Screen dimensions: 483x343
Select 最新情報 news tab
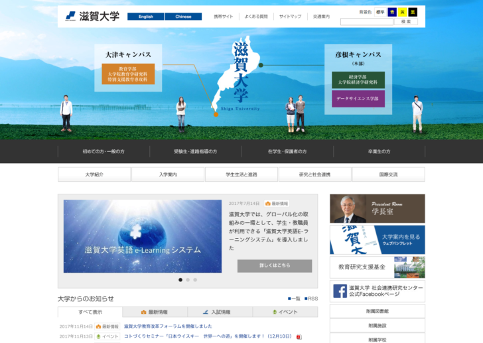tap(155, 312)
